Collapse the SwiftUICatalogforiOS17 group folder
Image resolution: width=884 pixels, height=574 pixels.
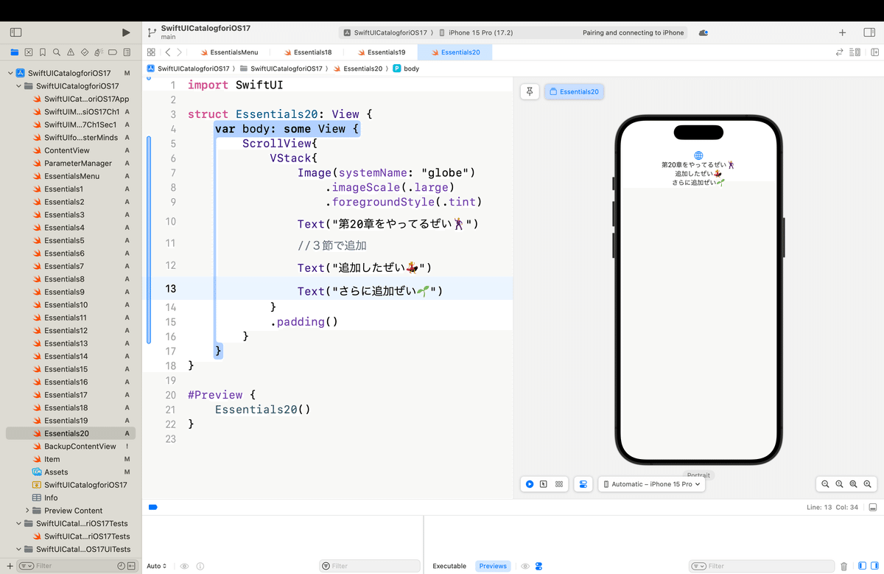(x=18, y=86)
